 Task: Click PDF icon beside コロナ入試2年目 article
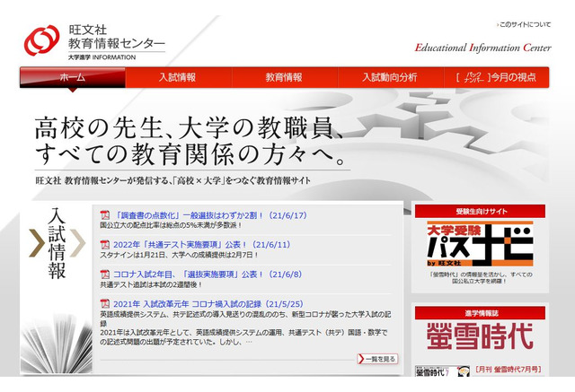pos(104,274)
